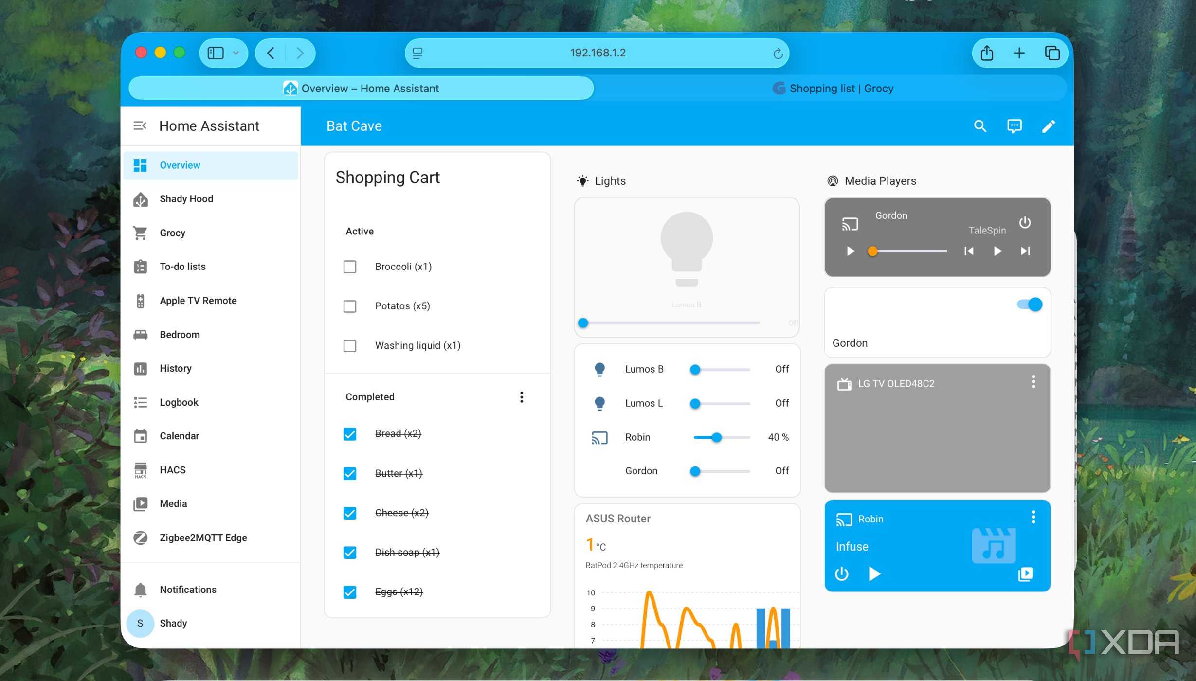
Task: Browse media on Robin Infuse card
Action: [x=1025, y=574]
